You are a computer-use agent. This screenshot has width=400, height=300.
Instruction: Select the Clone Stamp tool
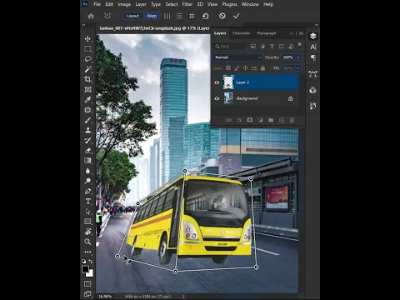point(87,130)
